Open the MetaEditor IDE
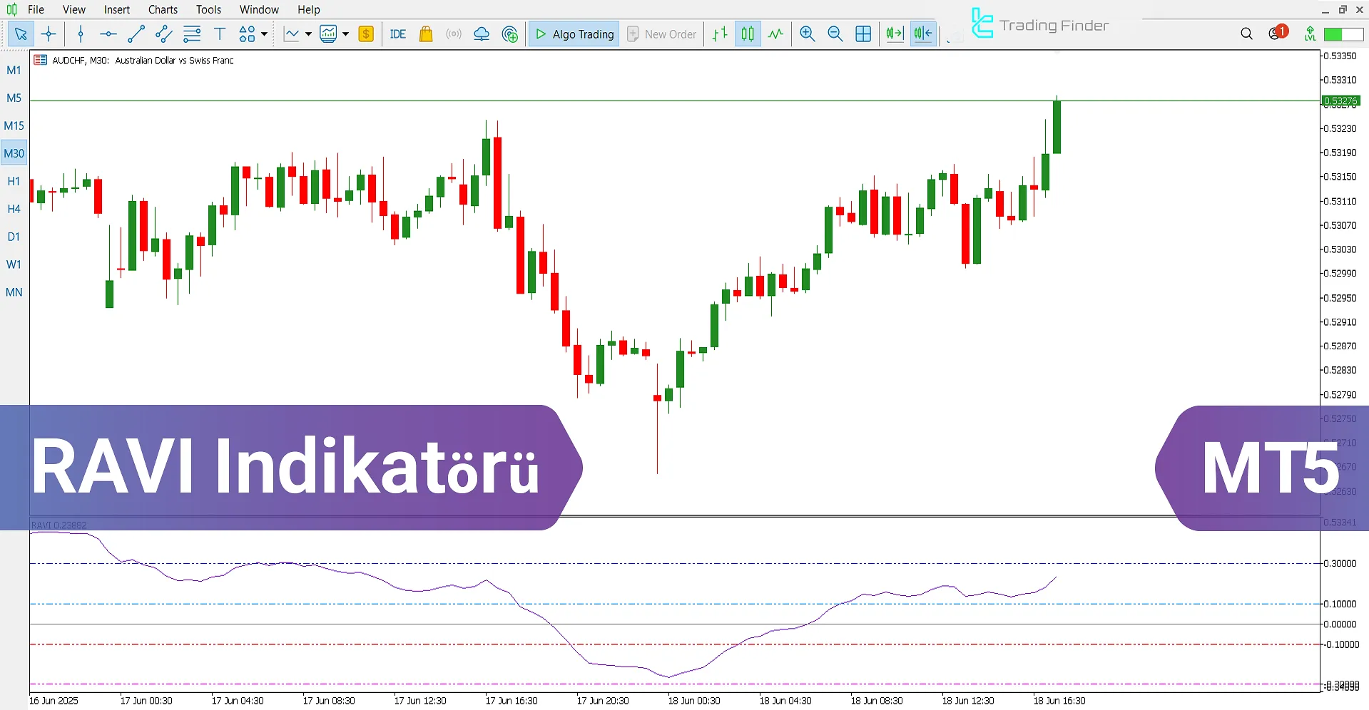This screenshot has height=710, width=1369. [x=398, y=34]
